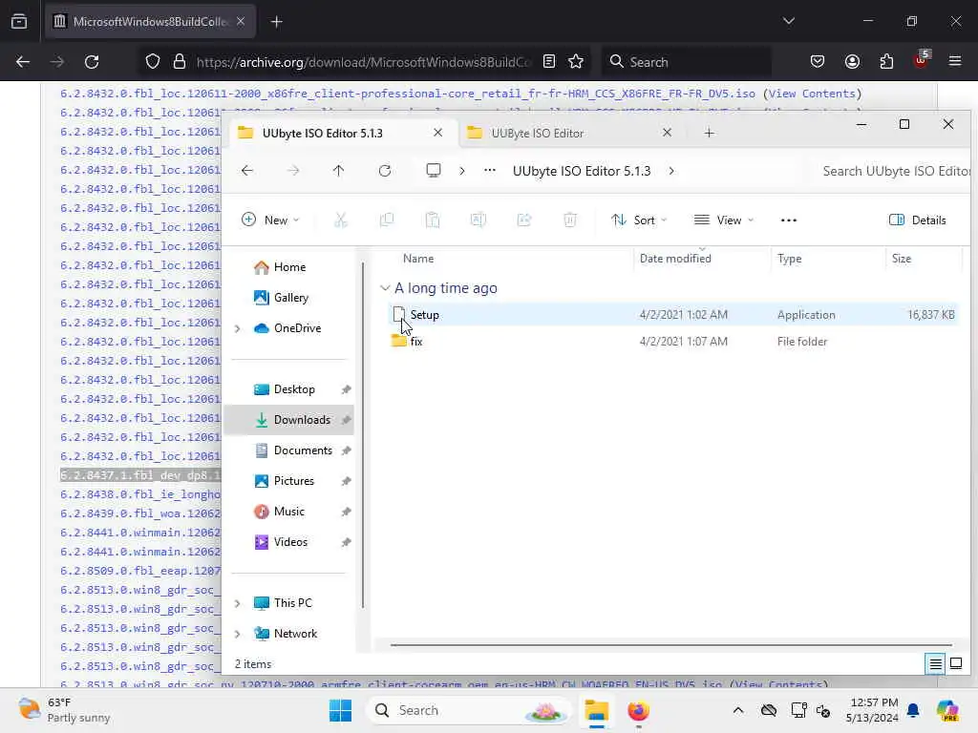Image resolution: width=978 pixels, height=733 pixels.
Task: Go up one folder level in Explorer
Action: click(339, 171)
